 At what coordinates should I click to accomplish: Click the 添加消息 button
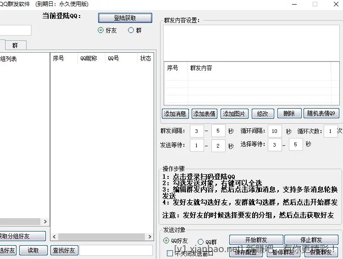175,114
